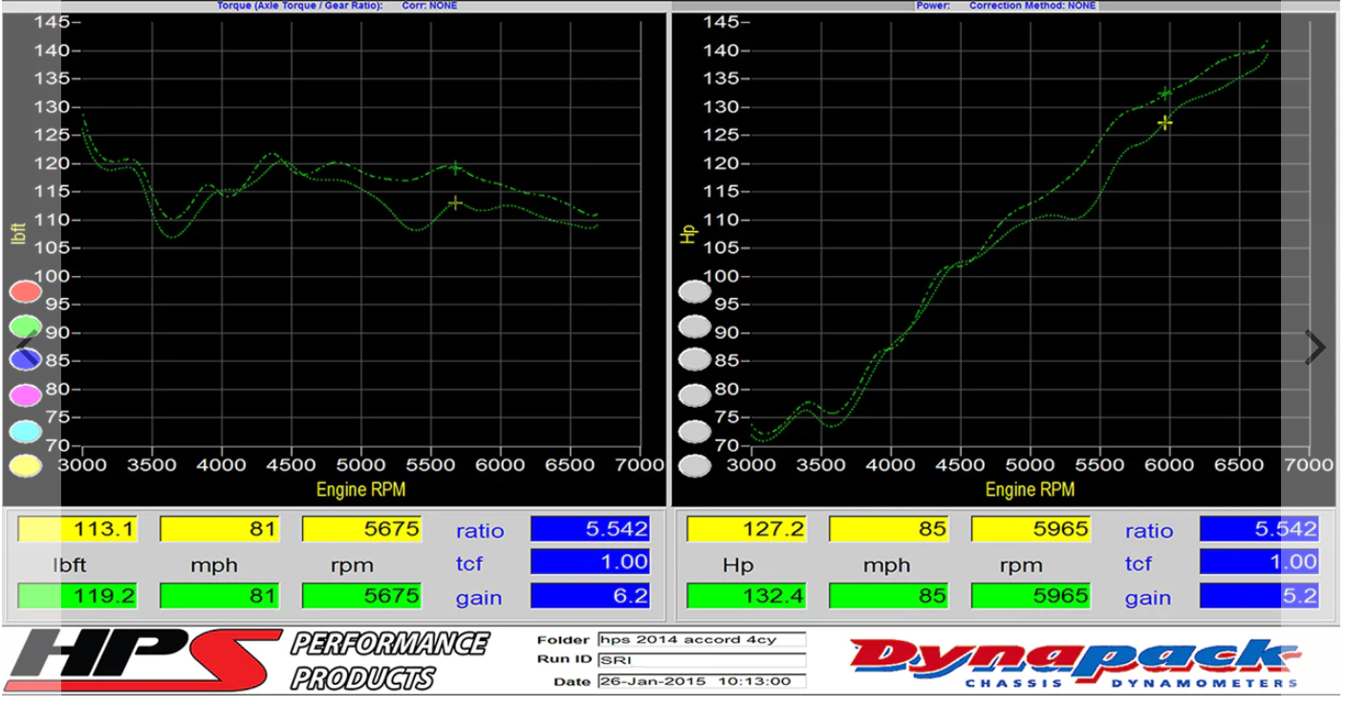Click the green 5675 rpm field

(x=361, y=596)
